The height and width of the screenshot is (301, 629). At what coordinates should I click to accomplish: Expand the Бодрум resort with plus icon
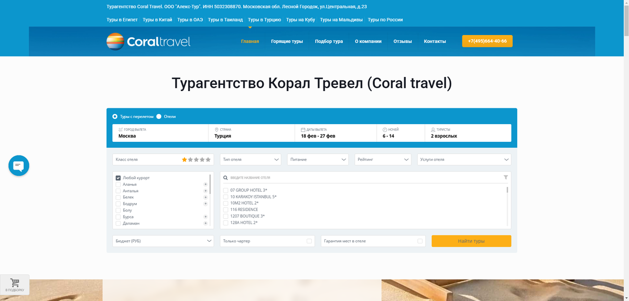[x=205, y=204]
